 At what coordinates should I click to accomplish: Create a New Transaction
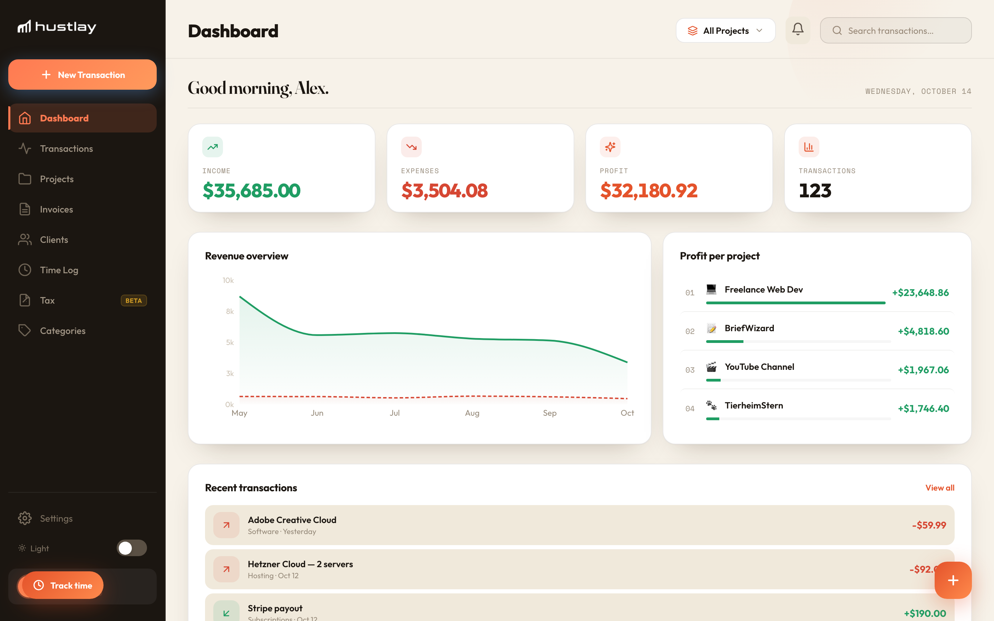pos(82,74)
